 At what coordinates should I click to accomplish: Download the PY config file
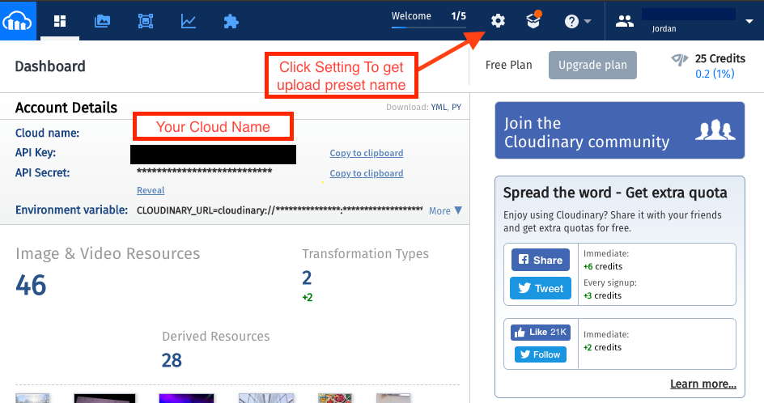456,107
